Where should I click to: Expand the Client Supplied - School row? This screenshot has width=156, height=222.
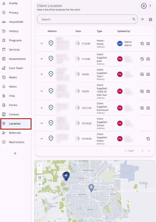42,123
